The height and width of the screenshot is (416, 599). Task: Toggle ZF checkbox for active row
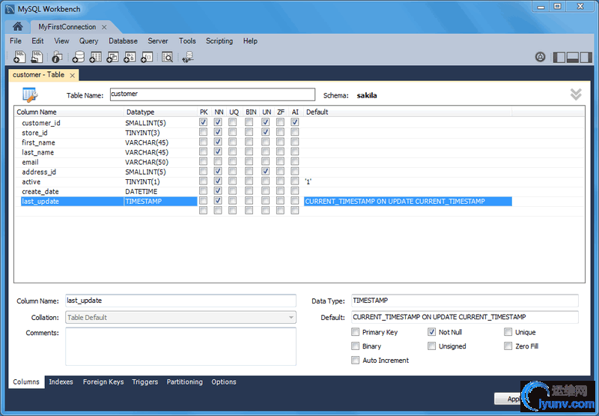pos(280,181)
